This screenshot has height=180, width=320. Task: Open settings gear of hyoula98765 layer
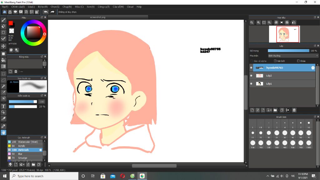313,68
